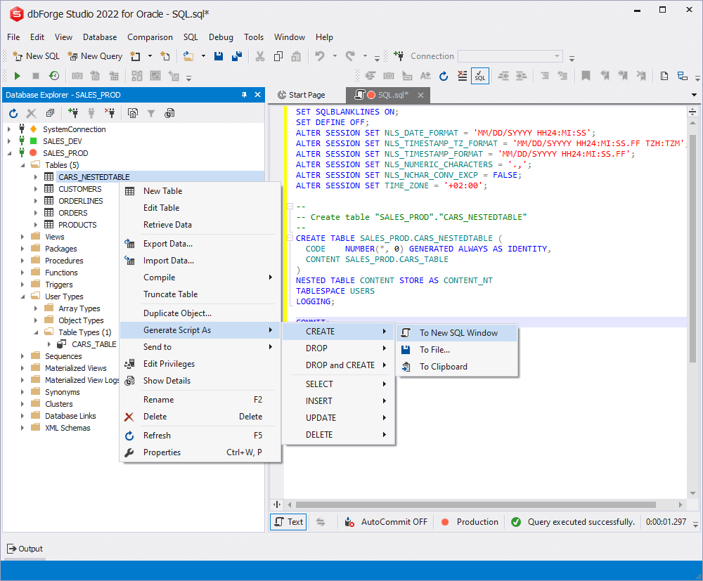The image size is (703, 581).
Task: Collapse the CREATE TABLE code region
Action: click(x=290, y=238)
